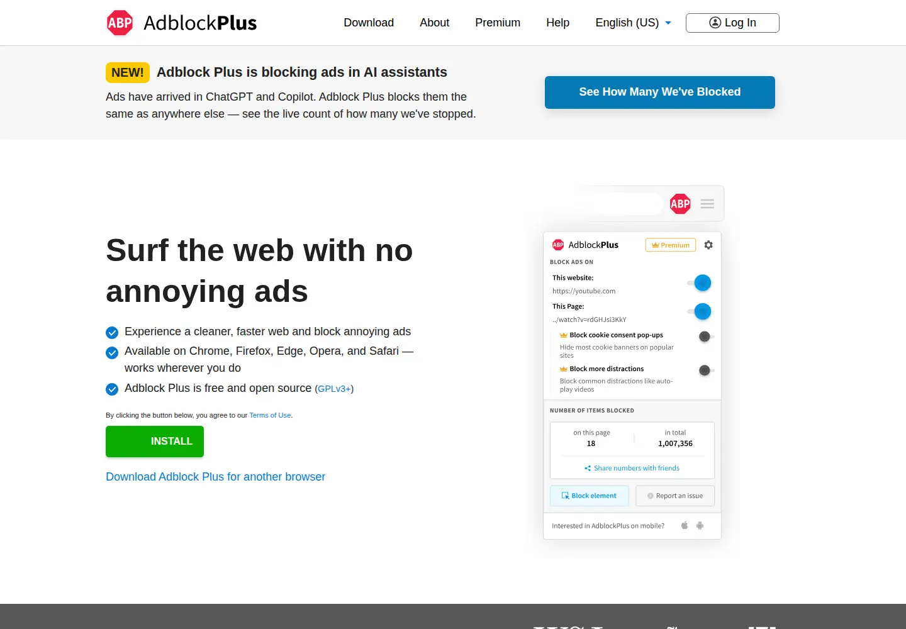This screenshot has height=629, width=906.
Task: Click the NEW! badge in the banner
Action: click(x=128, y=72)
